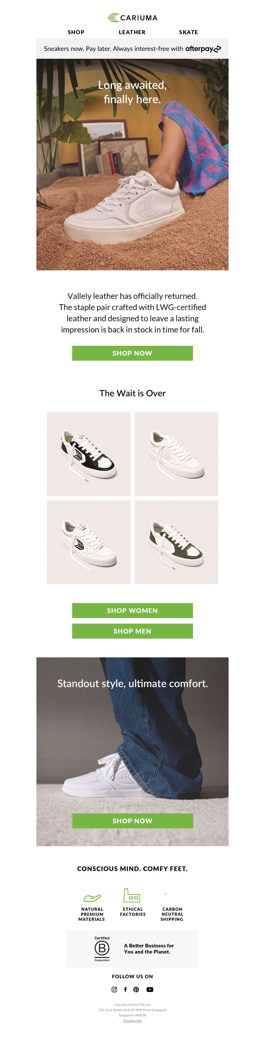Click the Cariuma logo at top
This screenshot has width=265, height=1037.
(x=132, y=18)
